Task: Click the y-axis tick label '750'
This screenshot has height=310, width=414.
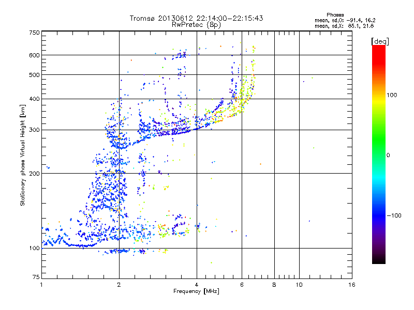Action: [x=34, y=33]
